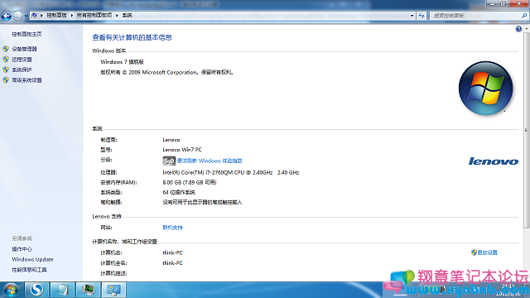
Task: Select 控制面板 in the address breadcrumb
Action: 56,15
